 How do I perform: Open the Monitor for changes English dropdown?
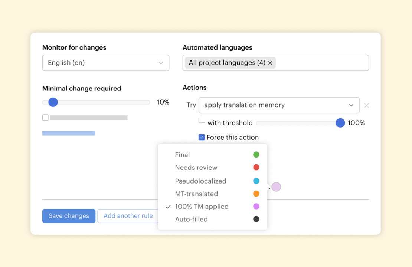coord(106,63)
